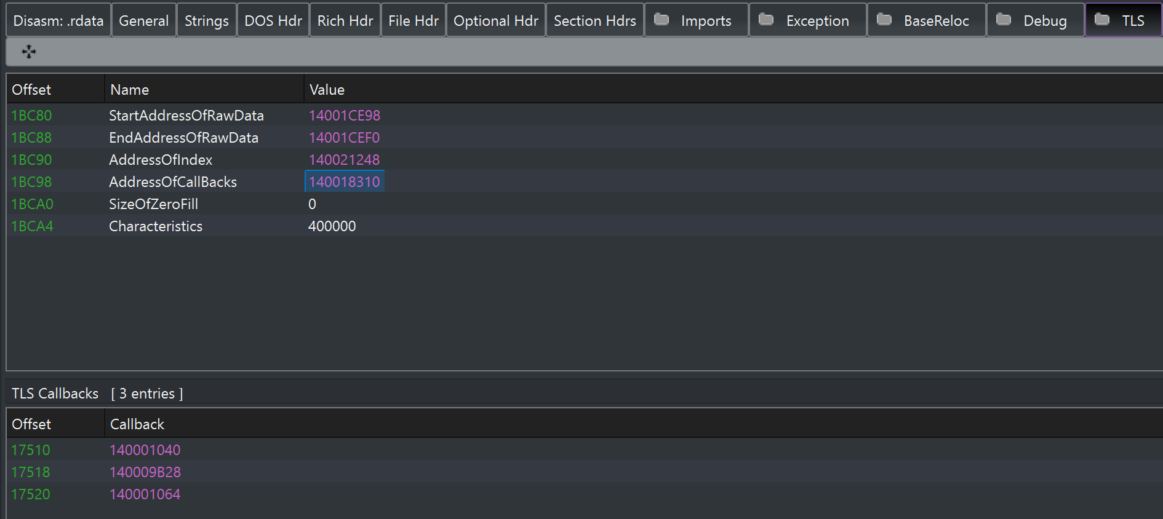1163x519 pixels.
Task: Click the folder icon on TLS tab
Action: click(x=1102, y=20)
